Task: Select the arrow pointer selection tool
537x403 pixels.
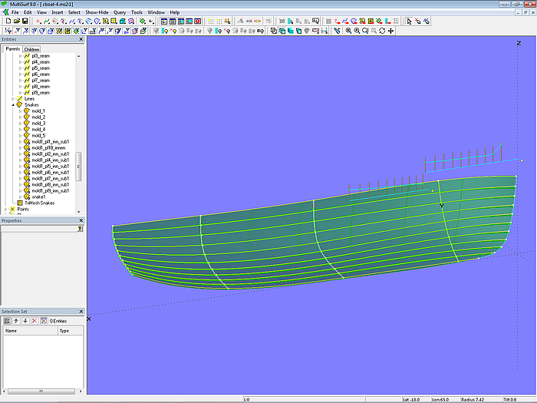Action: click(x=409, y=21)
